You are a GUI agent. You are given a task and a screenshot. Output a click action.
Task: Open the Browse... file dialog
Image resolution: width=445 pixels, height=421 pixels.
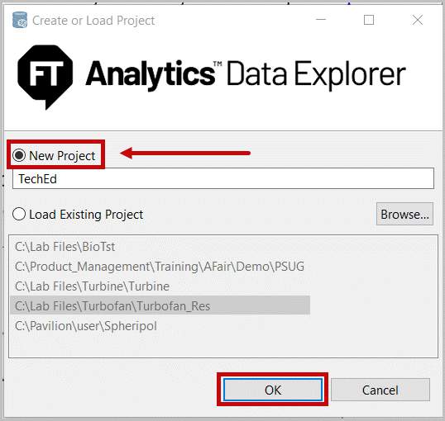(x=404, y=214)
